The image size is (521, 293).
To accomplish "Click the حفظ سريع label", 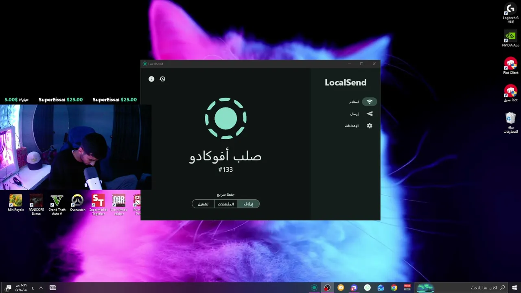I will pos(225,195).
